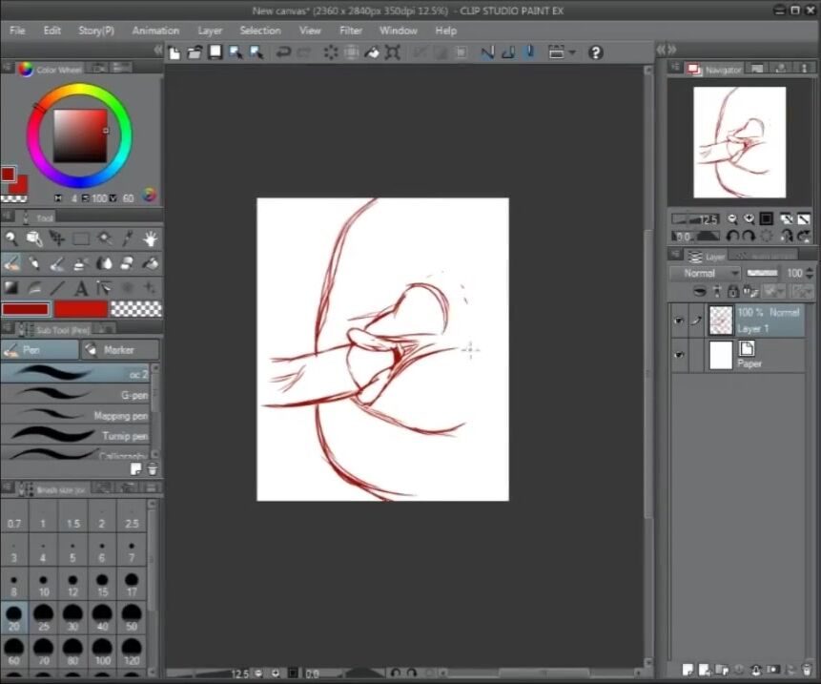Hide Layer 1 using its eye icon

tap(679, 321)
